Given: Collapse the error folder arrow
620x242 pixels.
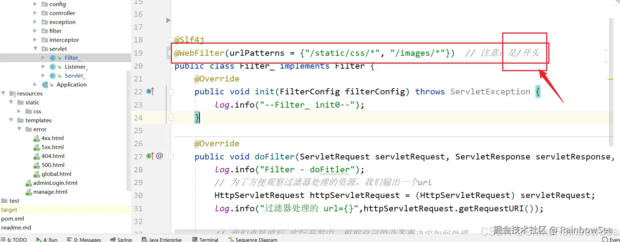Looking at the screenshot, I should (x=19, y=129).
